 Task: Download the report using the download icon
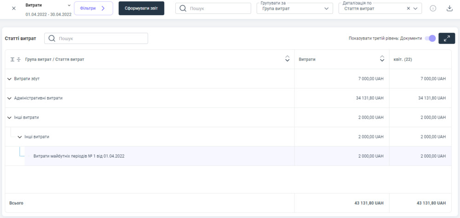tap(449, 8)
